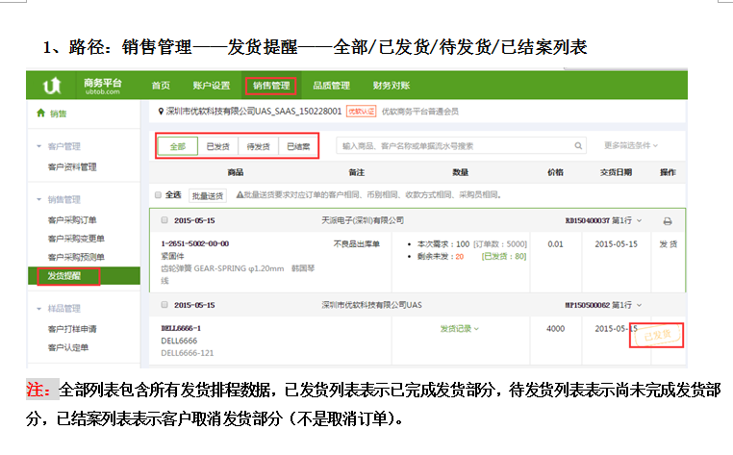Click 发货 link in first order row

[667, 244]
